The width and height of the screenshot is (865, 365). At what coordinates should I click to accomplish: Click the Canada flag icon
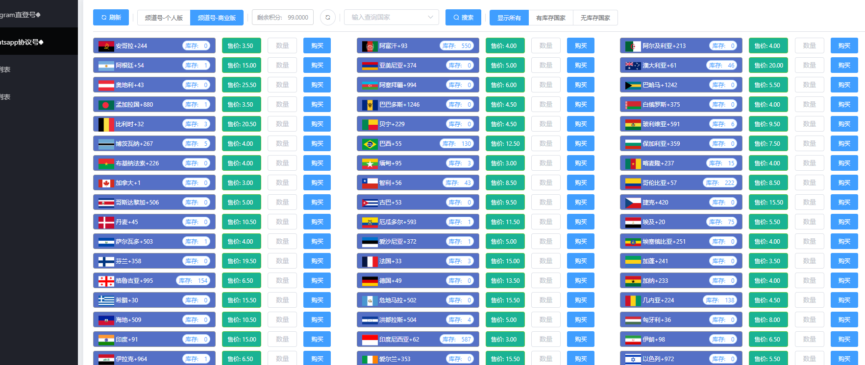point(106,183)
